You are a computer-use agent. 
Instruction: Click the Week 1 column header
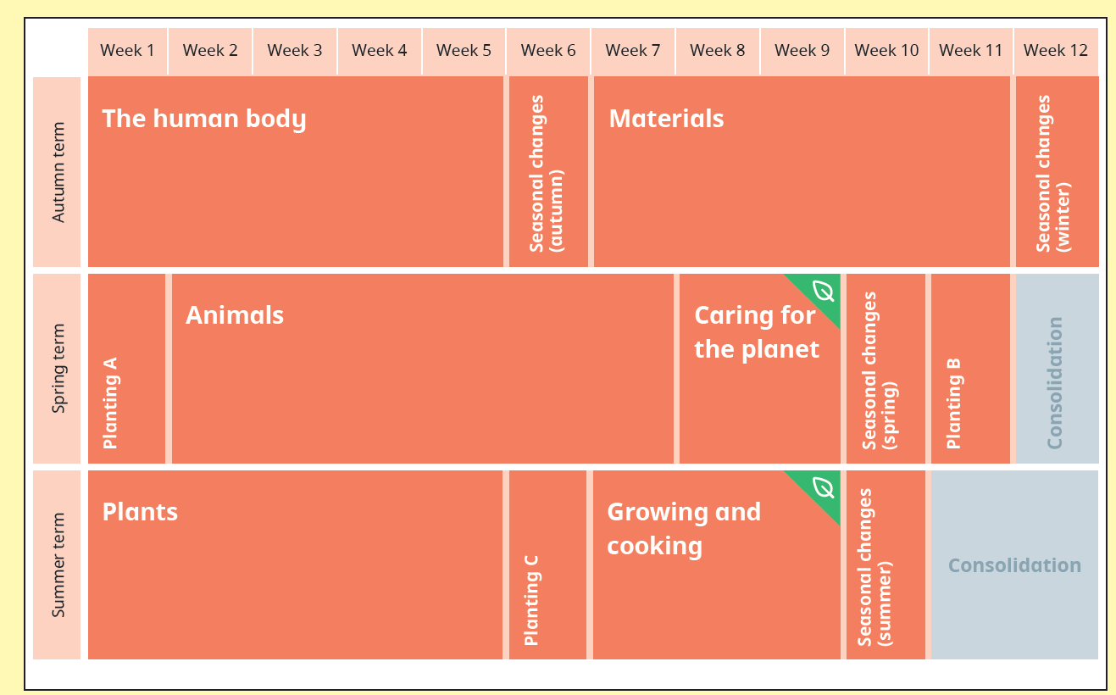point(127,51)
